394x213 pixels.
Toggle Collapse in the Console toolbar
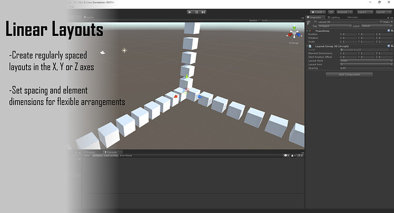[x=97, y=155]
